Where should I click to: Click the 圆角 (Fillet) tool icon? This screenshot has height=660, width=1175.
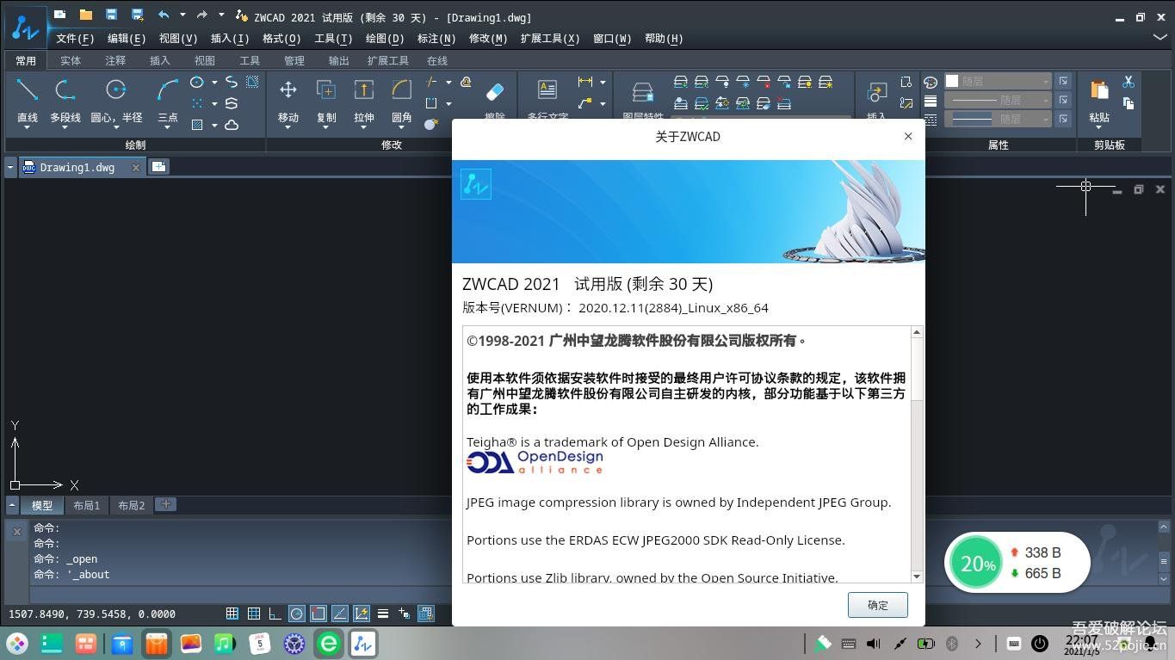[401, 90]
